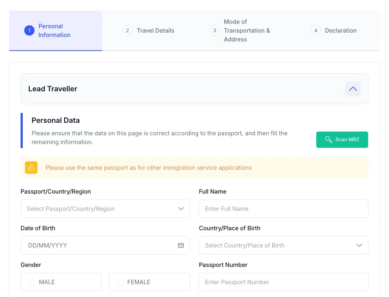Click the step 3 number circle

[215, 30]
